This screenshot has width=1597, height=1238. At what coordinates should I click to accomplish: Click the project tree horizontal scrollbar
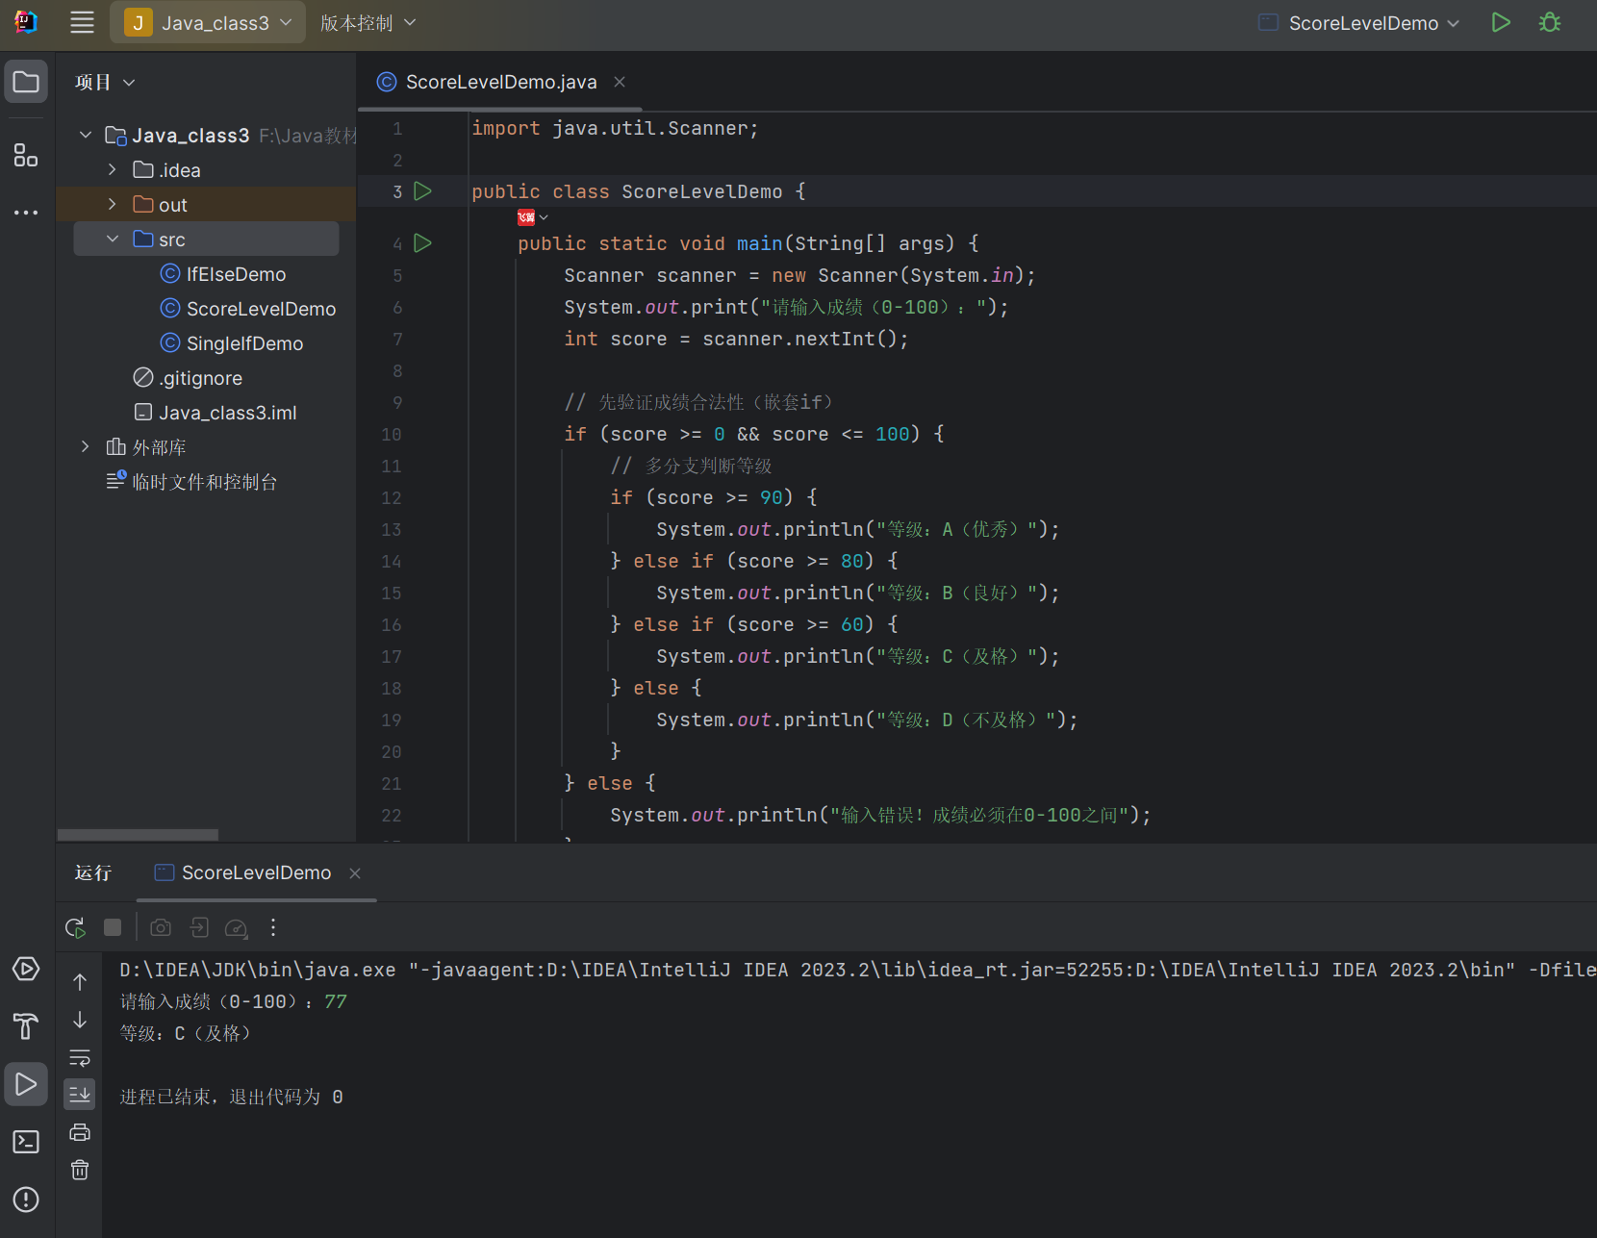coord(138,834)
